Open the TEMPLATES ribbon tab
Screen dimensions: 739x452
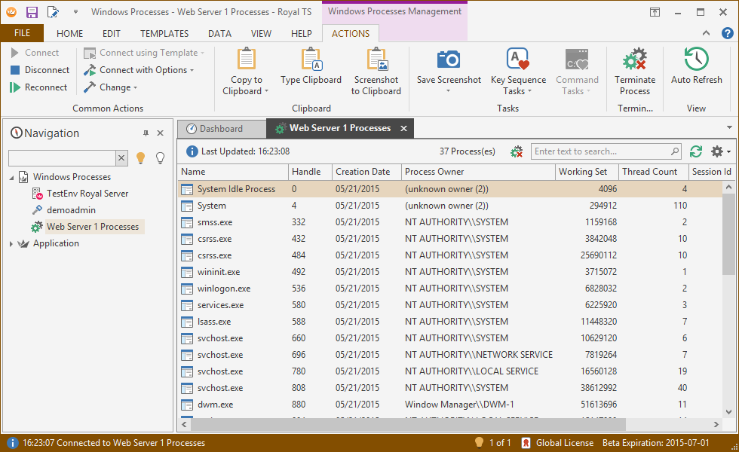pyautogui.click(x=164, y=33)
